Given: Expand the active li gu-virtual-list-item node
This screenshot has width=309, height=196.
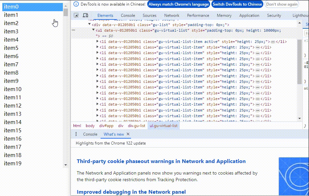Looking at the screenshot, I should tap(97, 42).
